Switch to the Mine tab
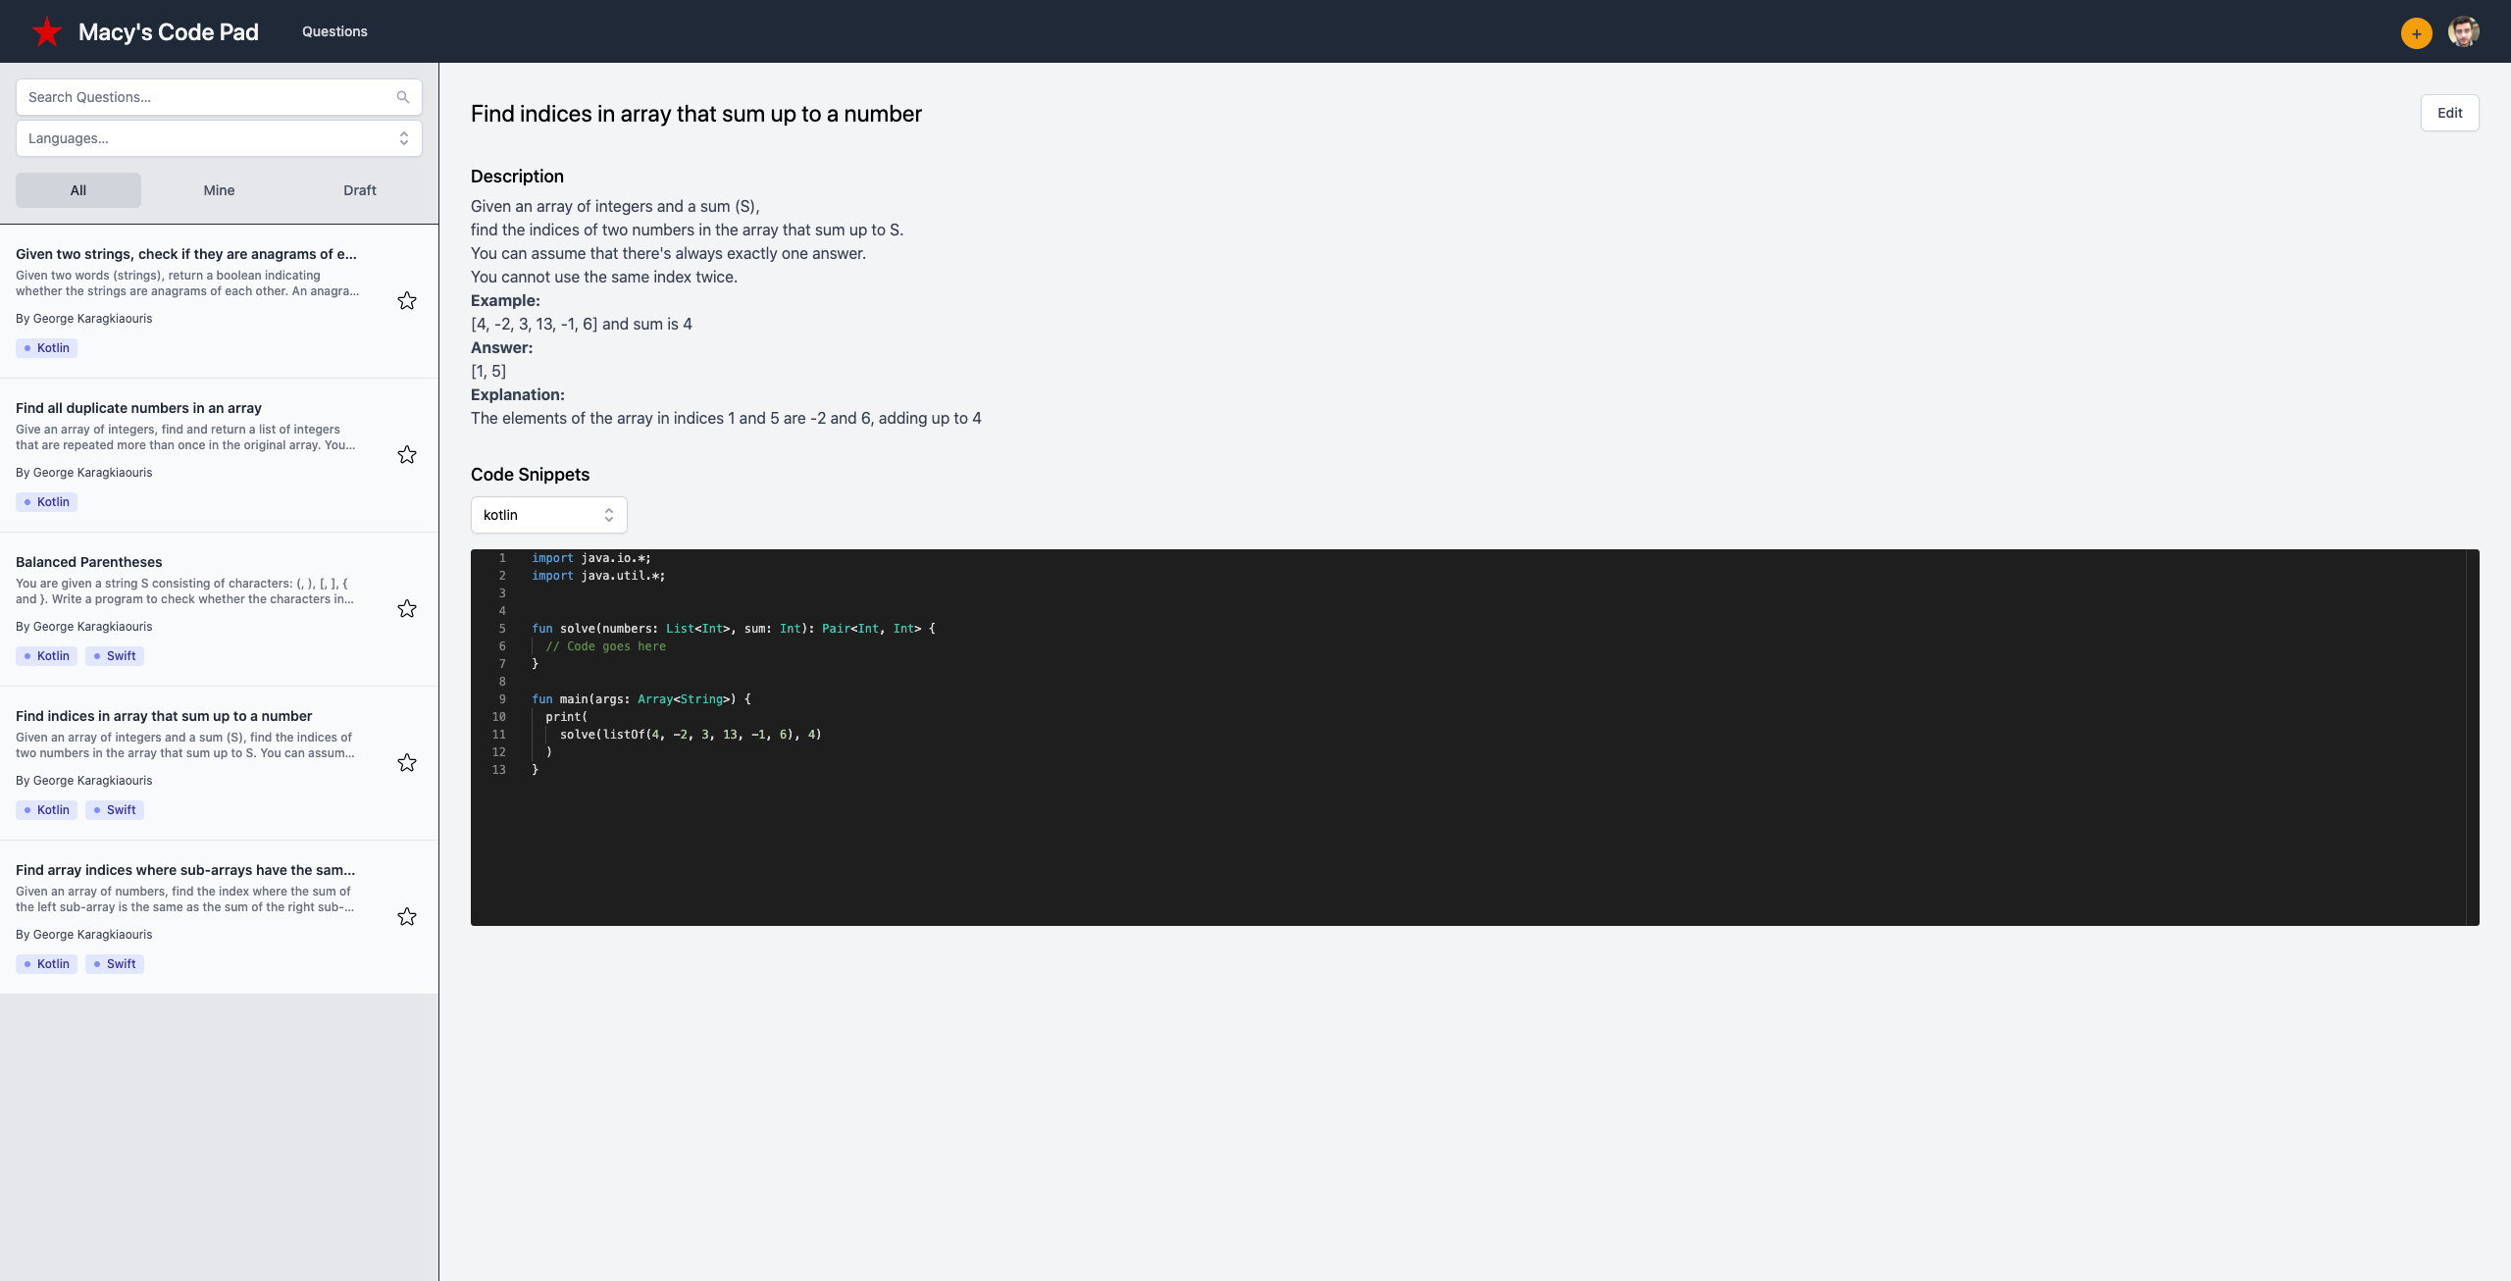 click(219, 190)
